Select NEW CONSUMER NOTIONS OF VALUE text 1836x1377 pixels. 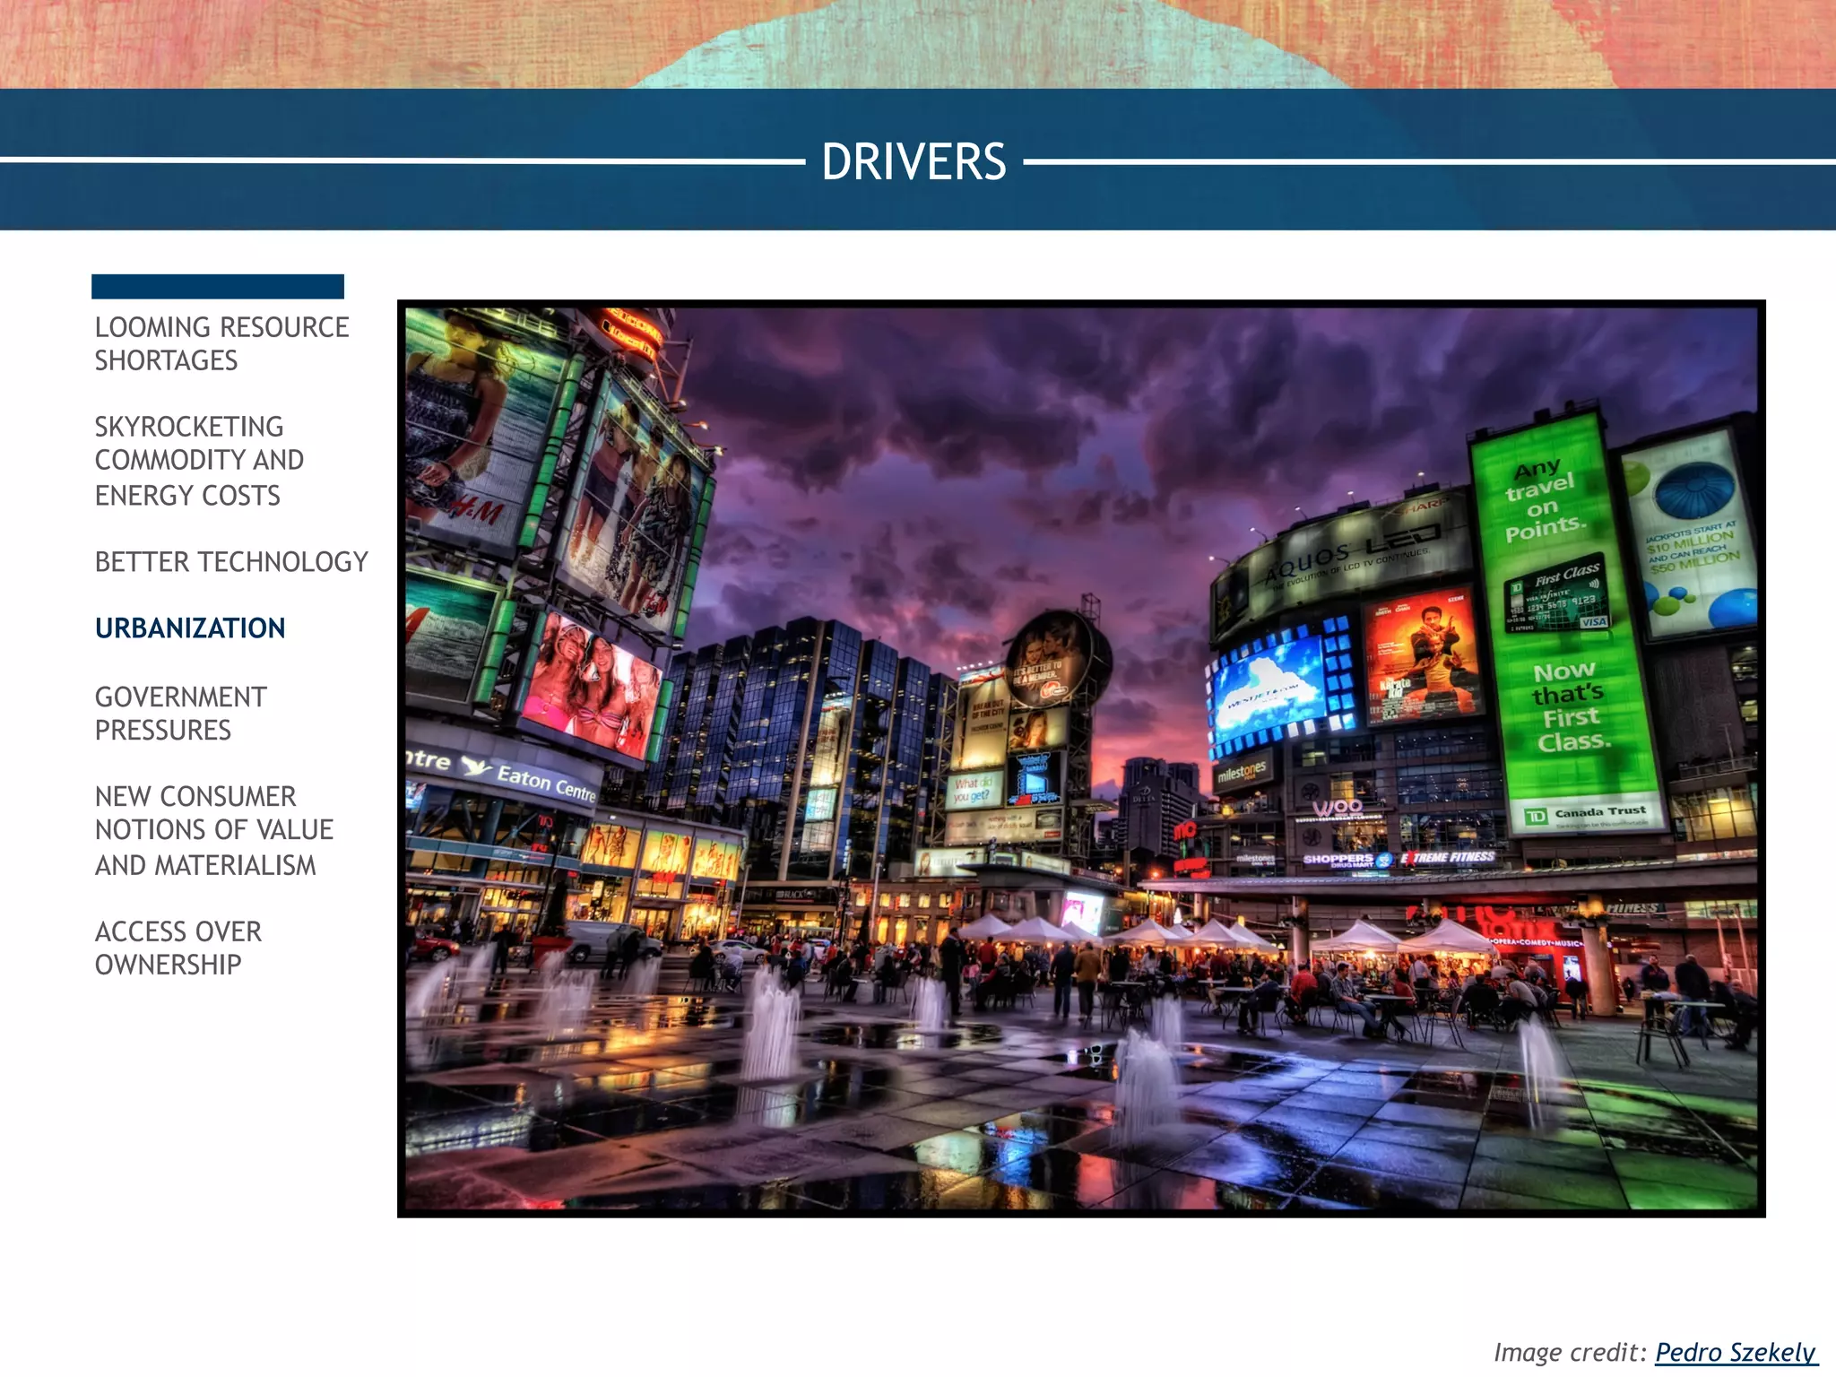213,830
